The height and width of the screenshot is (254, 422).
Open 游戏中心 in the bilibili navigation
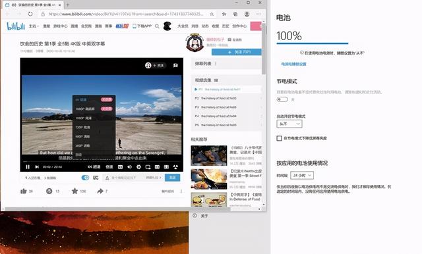click(60, 26)
